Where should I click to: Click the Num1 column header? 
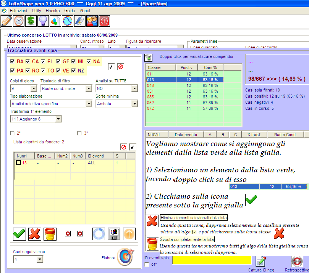[24, 156]
